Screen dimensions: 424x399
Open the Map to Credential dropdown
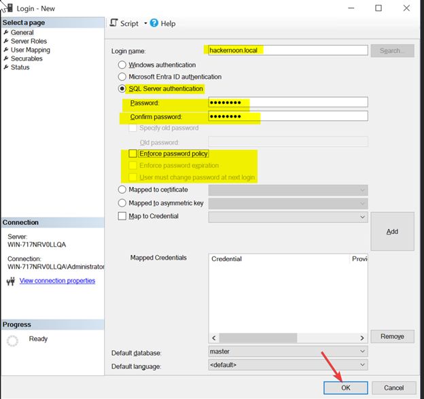coord(288,217)
